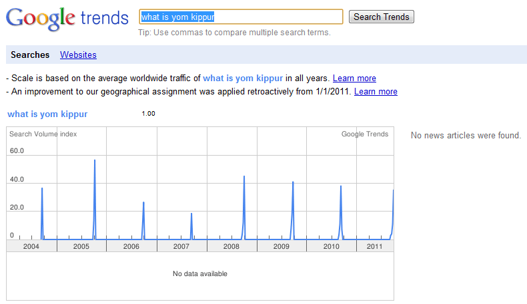The width and height of the screenshot is (527, 304).
Task: Select the 2007 year label on the timeline
Action: [181, 246]
